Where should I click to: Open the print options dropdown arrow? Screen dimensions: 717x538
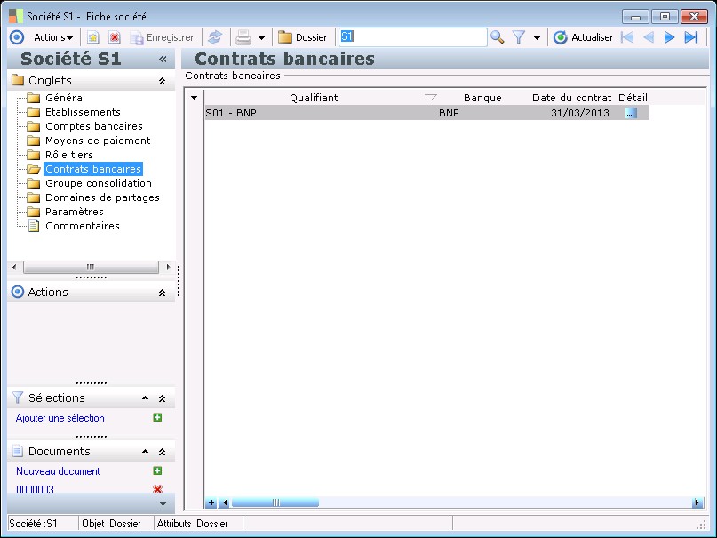point(261,38)
